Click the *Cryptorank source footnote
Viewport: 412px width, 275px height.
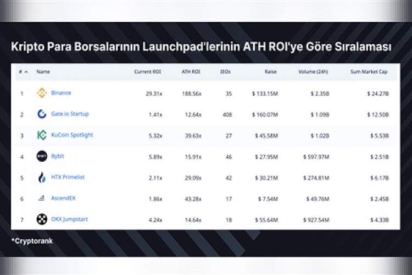32,241
